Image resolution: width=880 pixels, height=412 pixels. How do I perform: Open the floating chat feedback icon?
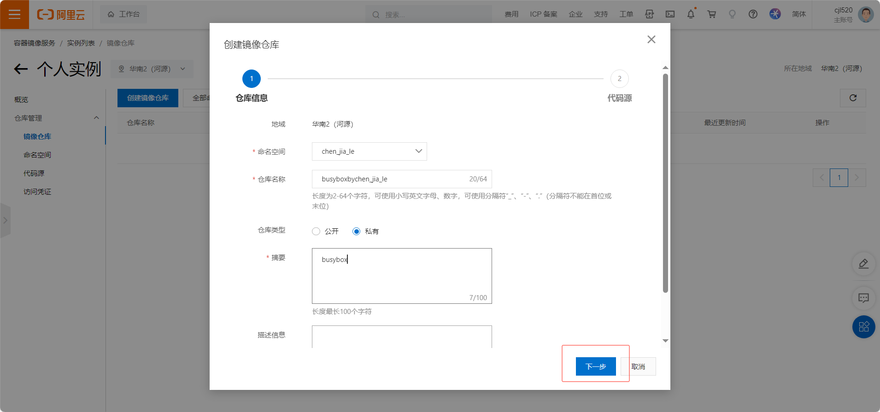pyautogui.click(x=863, y=298)
